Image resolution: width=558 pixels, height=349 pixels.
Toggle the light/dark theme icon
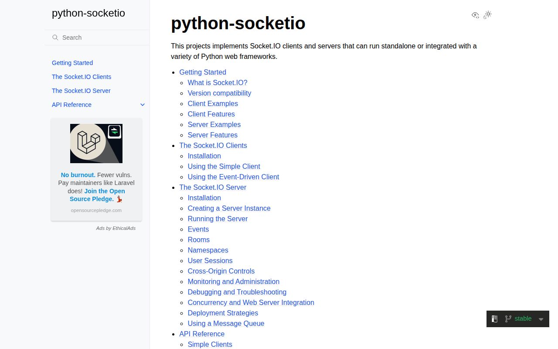(487, 15)
